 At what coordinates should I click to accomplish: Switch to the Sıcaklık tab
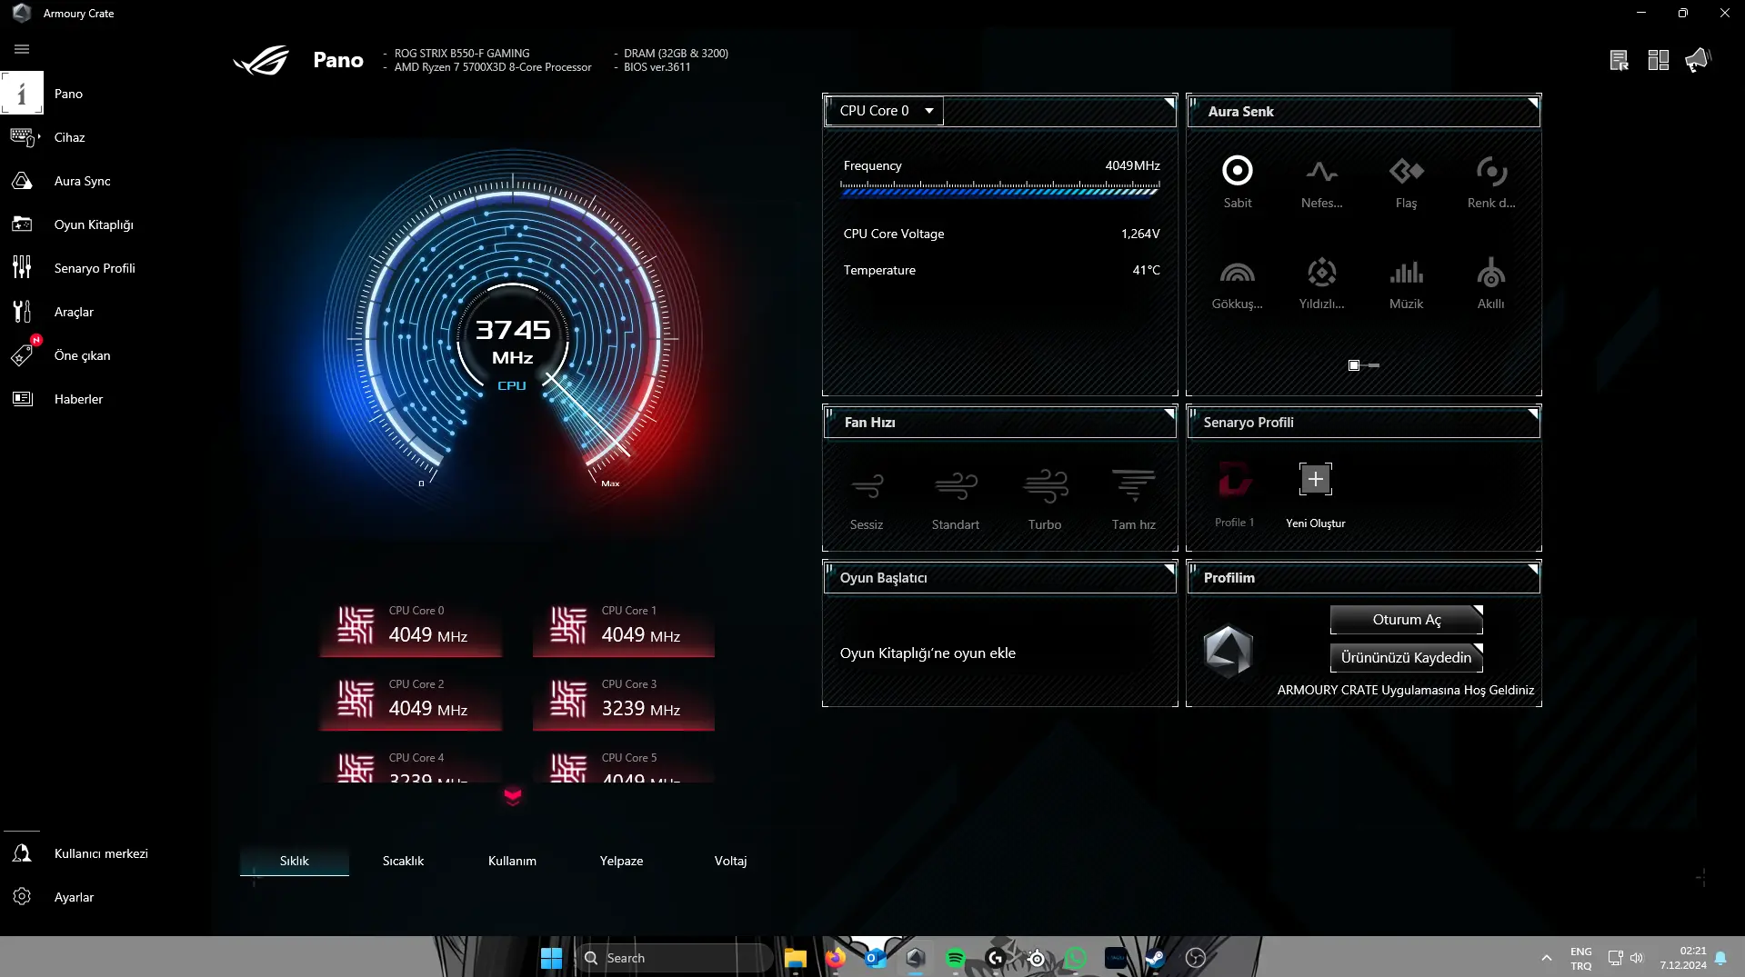point(403,861)
